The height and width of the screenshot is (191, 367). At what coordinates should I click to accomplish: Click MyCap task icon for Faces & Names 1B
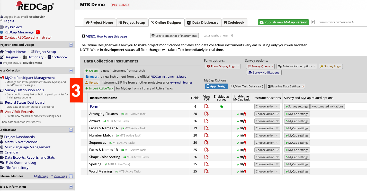click(x=241, y=150)
